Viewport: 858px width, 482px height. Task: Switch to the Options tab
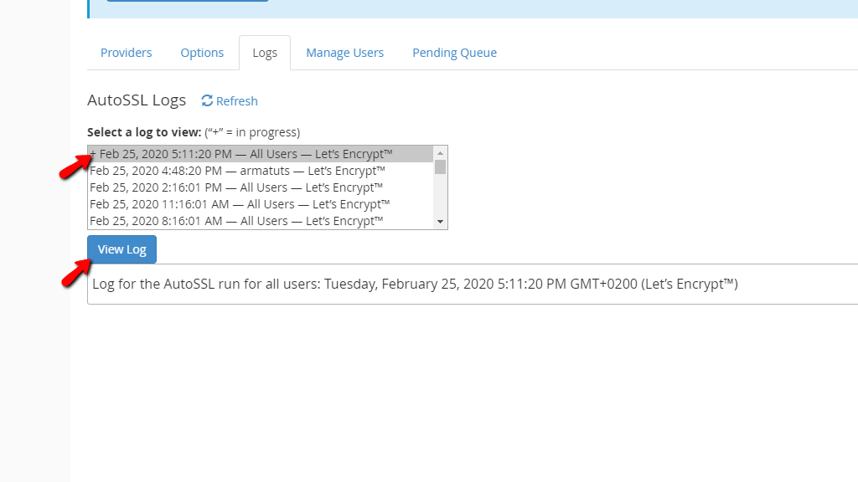pos(202,52)
